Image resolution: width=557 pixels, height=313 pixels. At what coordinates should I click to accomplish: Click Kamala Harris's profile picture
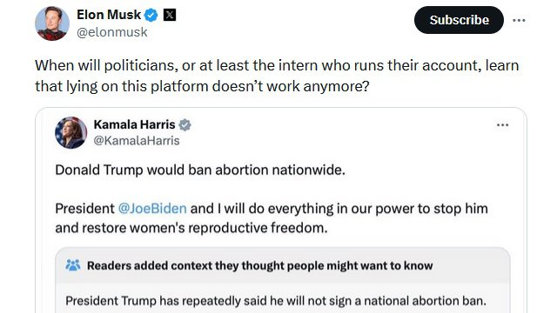click(71, 132)
